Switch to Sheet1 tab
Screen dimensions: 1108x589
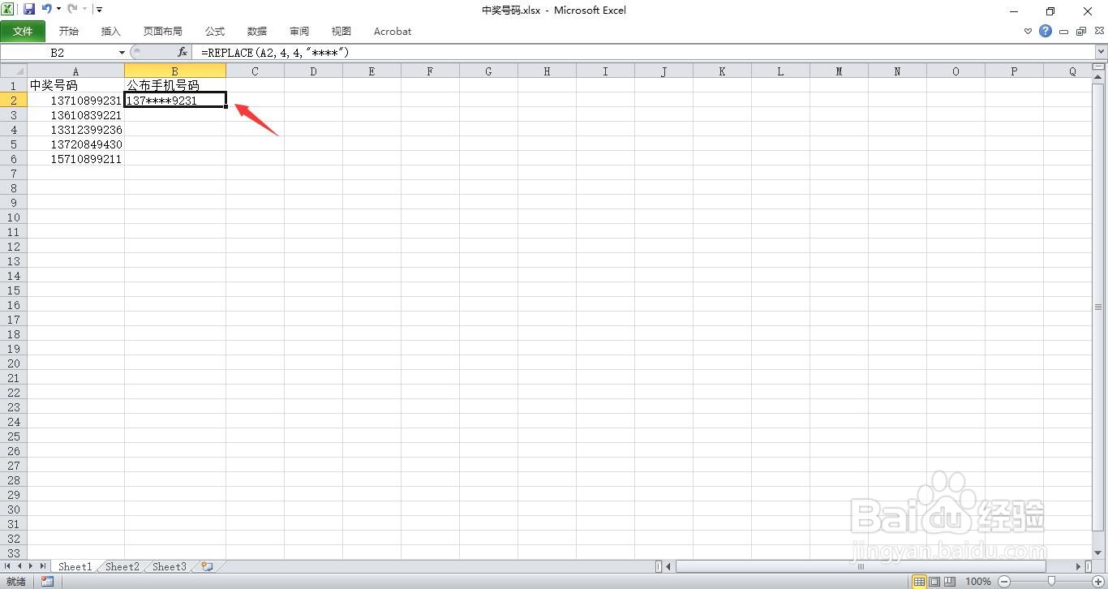(75, 566)
